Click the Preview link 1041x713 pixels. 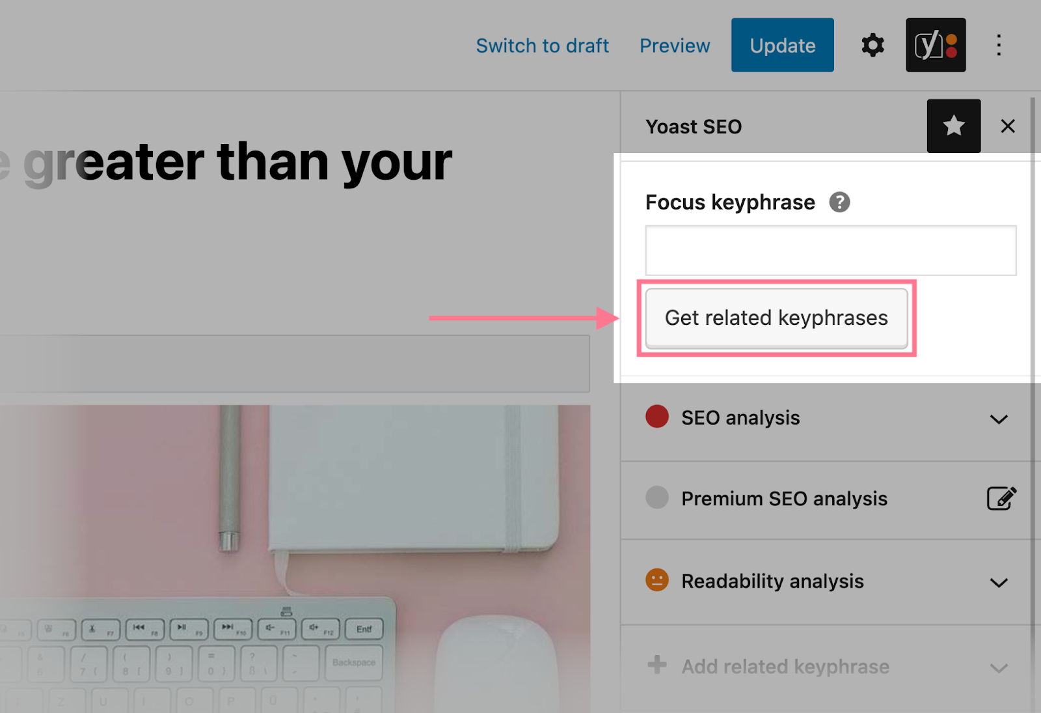[x=675, y=46]
